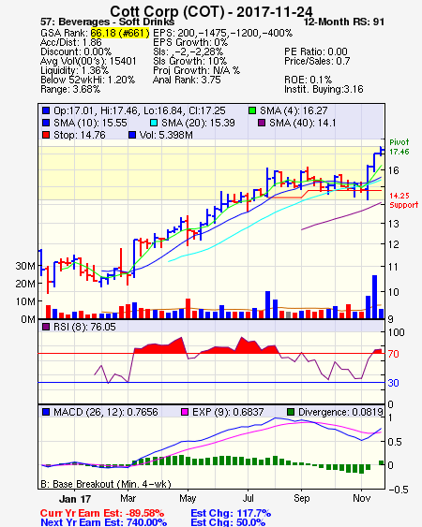Click Curr Yr Earn Est: -89.58% text
Screen dimensions: 422x527
102,513
